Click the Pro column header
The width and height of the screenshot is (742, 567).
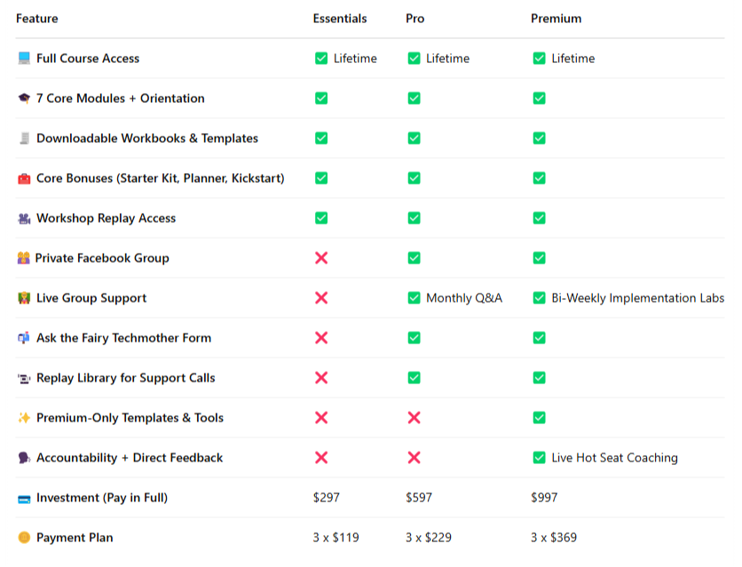(414, 19)
